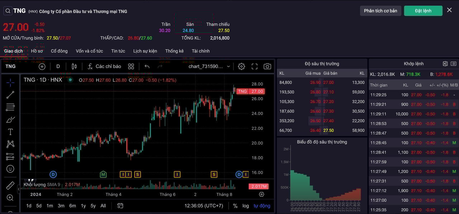Click the redo arrow in chart toolbar
Screen dimensions: 459x214
pos(160,66)
